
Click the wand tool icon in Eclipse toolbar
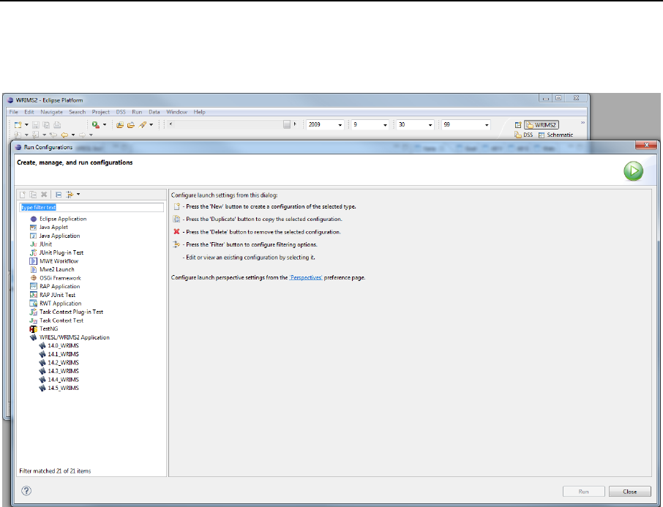[143, 125]
